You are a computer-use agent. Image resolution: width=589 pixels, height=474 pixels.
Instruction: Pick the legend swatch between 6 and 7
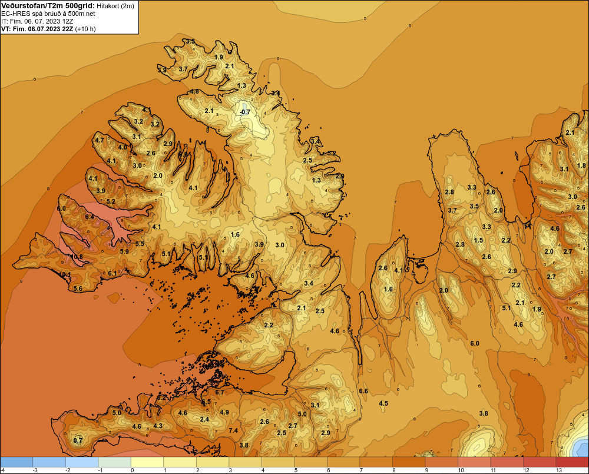click(x=343, y=462)
